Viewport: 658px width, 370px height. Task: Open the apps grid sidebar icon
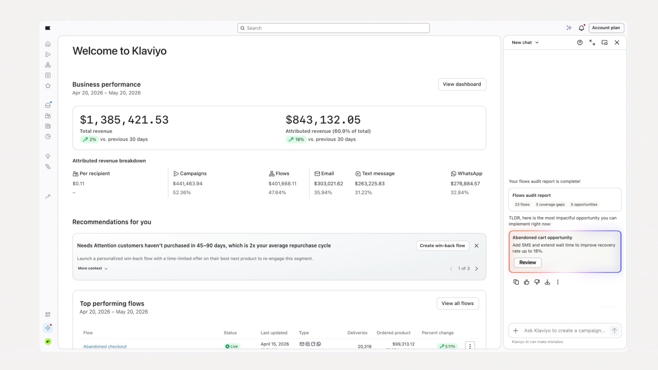48,314
